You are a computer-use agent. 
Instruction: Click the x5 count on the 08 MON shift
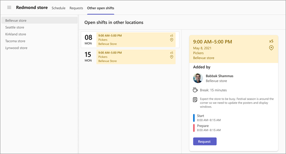(x=172, y=36)
